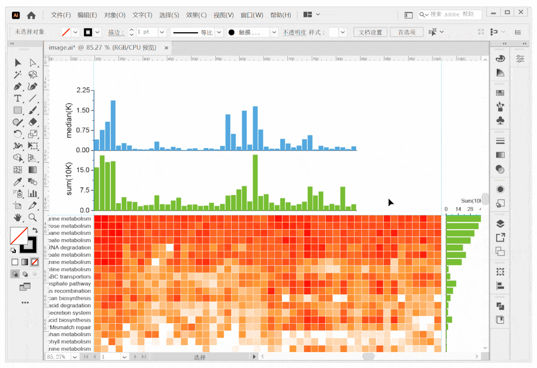Open the 效果(C) menu
The image size is (537, 368).
[196, 15]
